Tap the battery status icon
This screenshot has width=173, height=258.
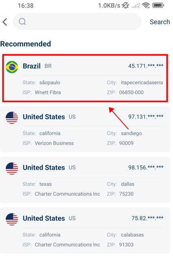(158, 5)
